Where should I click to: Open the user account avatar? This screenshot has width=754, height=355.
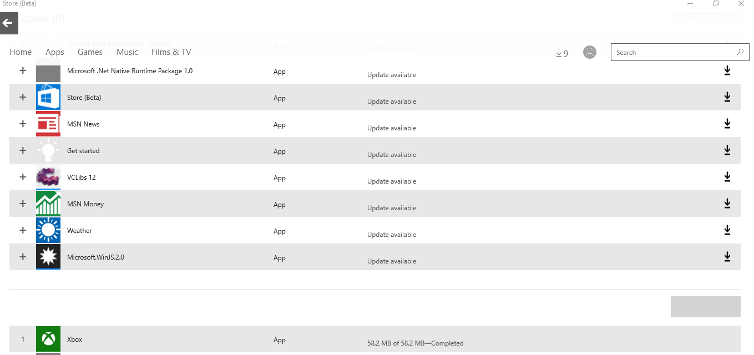pyautogui.click(x=590, y=52)
